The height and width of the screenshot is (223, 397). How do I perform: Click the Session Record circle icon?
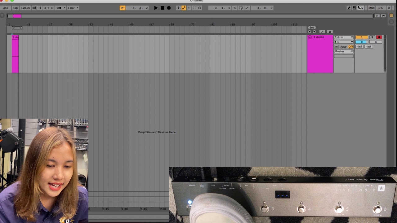tap(199, 8)
